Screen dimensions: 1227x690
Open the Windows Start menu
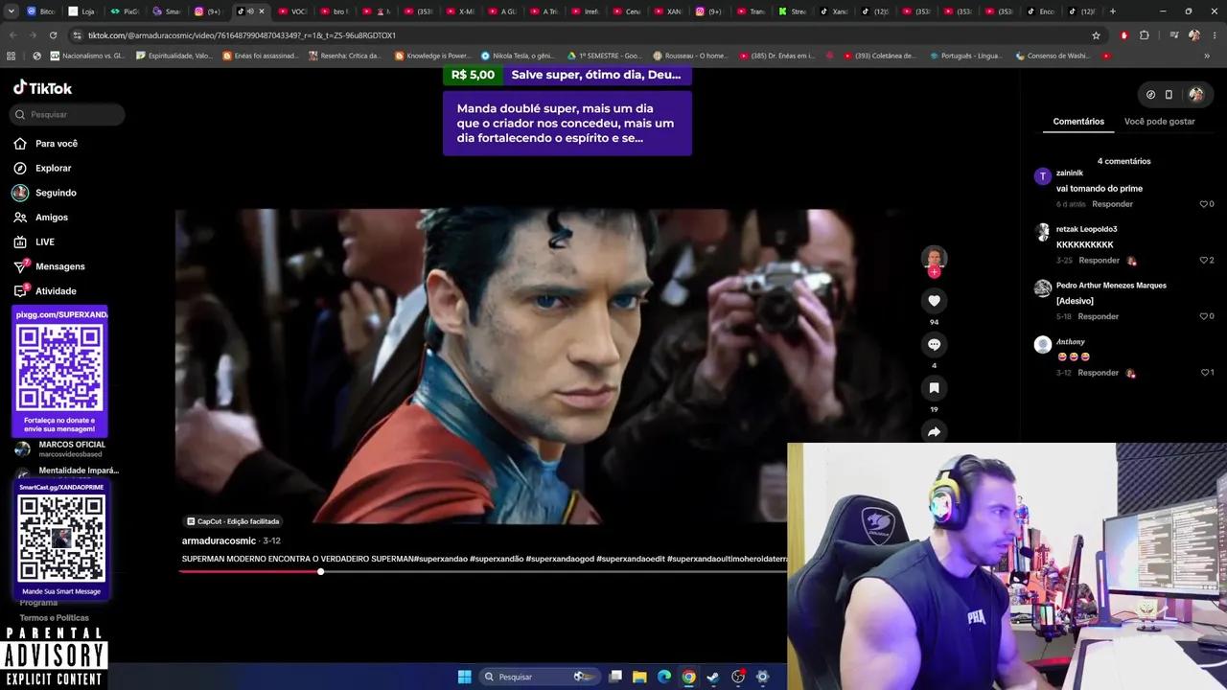[464, 677]
